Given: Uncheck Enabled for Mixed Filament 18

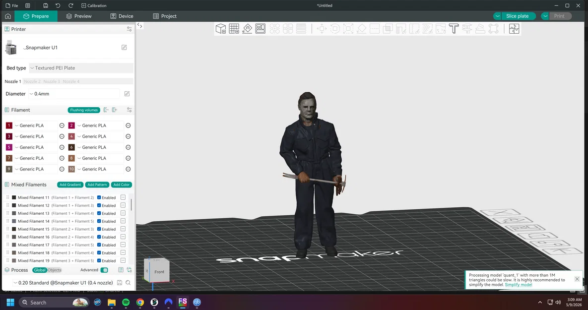Looking at the screenshot, I should (x=99, y=252).
